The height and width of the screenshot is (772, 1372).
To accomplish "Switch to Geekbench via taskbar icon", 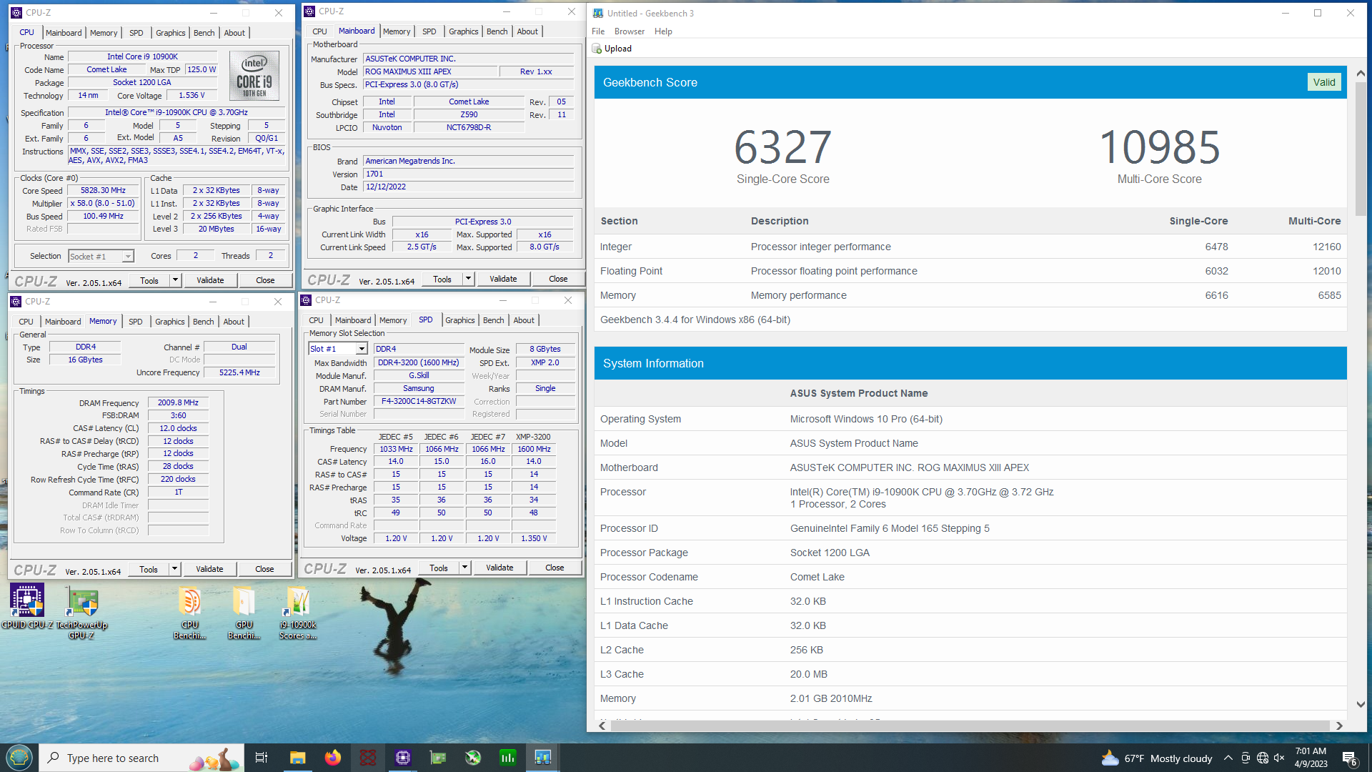I will coord(543,758).
